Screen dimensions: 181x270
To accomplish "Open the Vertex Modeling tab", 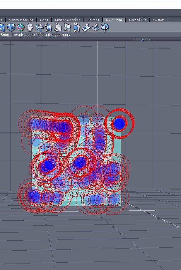I will tap(21, 20).
